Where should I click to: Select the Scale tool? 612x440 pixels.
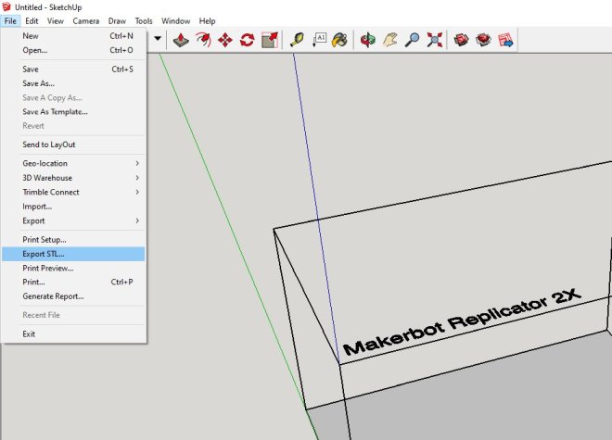[x=270, y=40]
